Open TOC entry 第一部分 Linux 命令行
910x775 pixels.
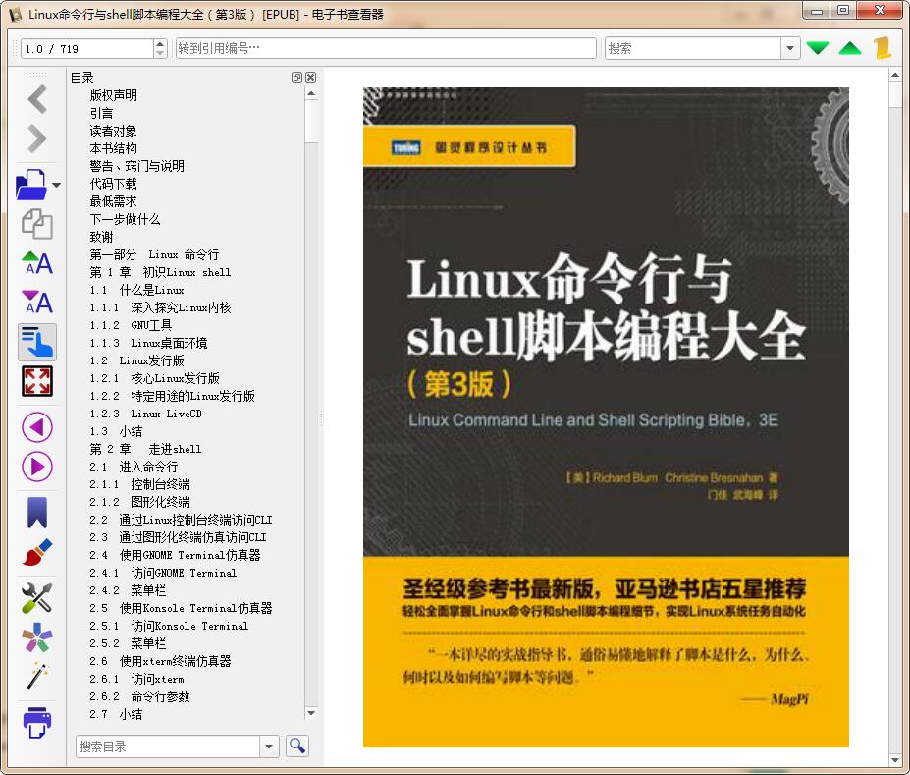[154, 254]
